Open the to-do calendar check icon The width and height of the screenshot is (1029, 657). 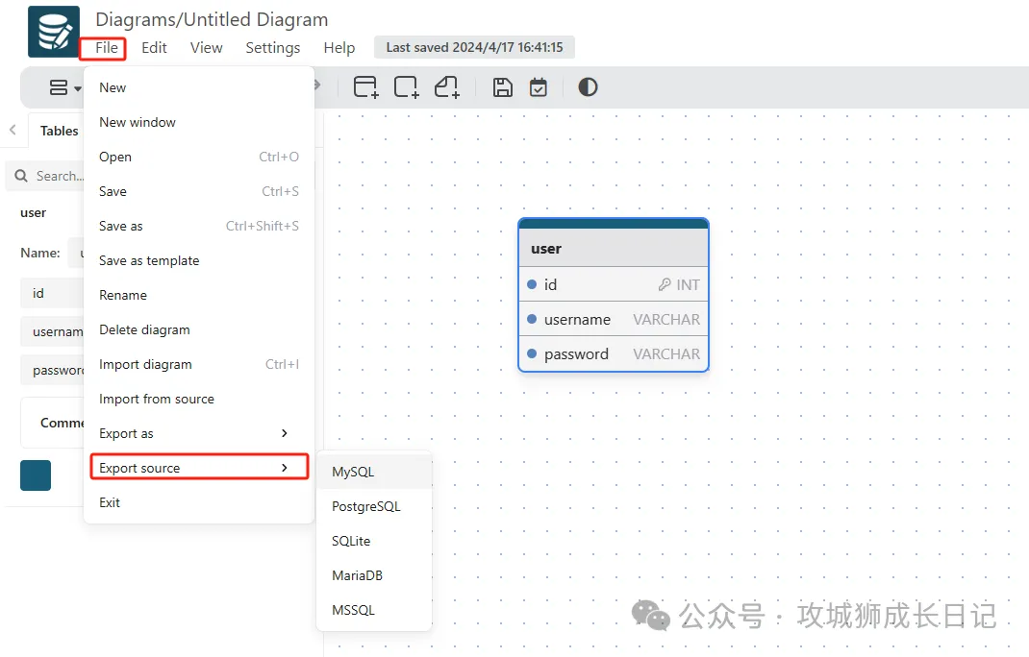point(539,87)
